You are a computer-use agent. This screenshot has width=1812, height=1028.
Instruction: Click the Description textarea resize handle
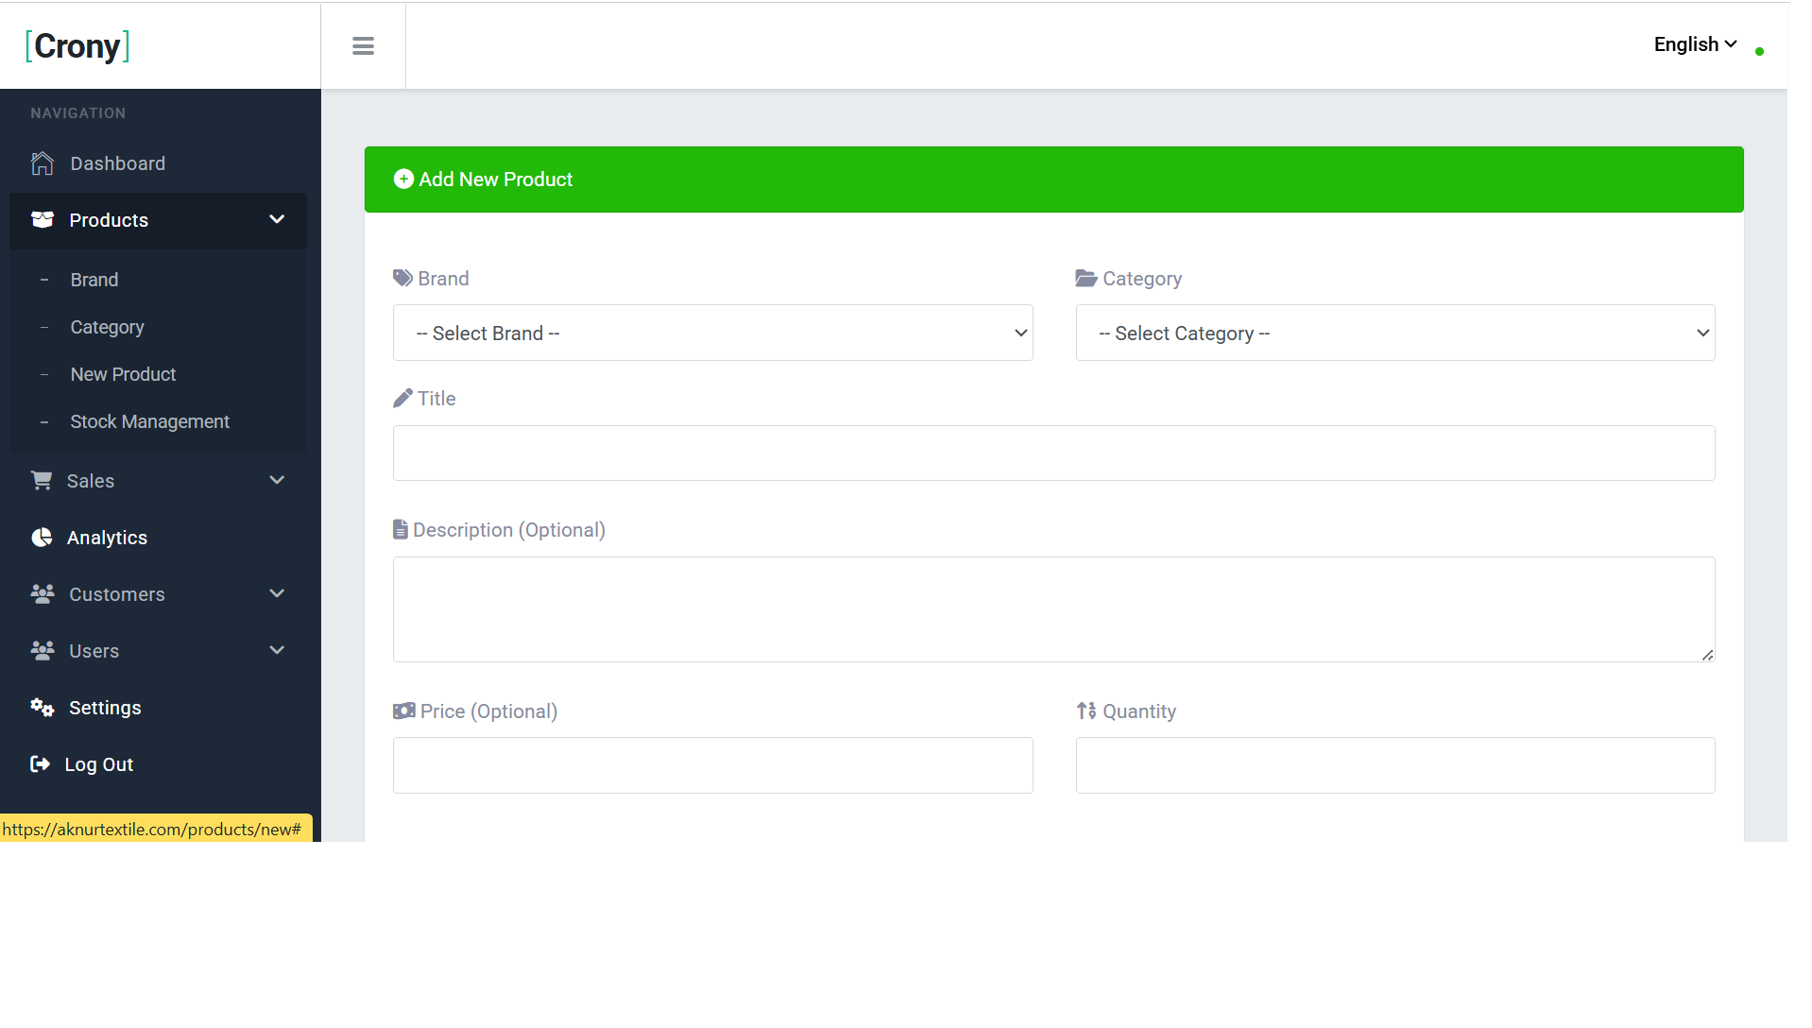[x=1707, y=655]
